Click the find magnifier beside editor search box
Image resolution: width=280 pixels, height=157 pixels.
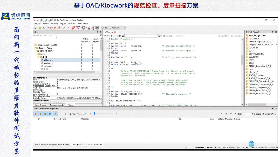point(160,36)
